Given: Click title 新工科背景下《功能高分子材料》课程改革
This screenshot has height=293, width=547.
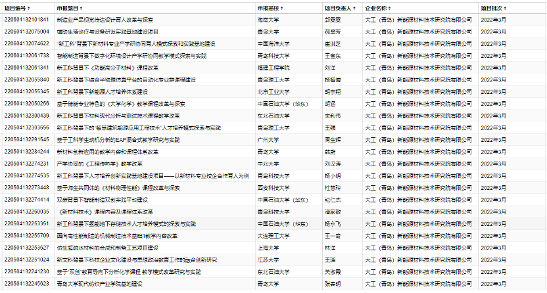Looking at the screenshot, I should pyautogui.click(x=107, y=68).
